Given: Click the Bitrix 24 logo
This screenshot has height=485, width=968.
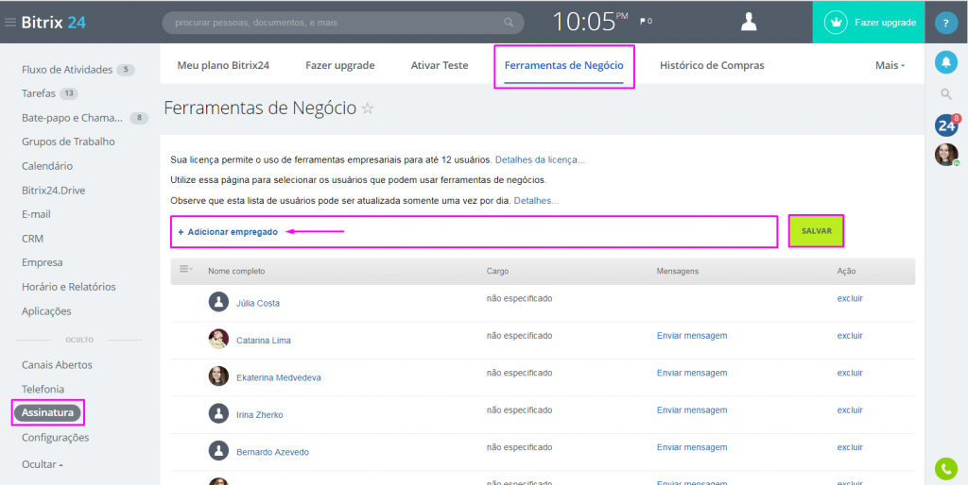Looking at the screenshot, I should pyautogui.click(x=54, y=23).
